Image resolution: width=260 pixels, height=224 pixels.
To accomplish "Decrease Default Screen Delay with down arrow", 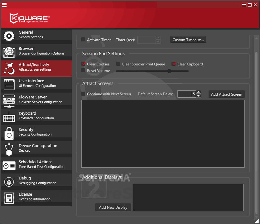I will [x=199, y=96].
